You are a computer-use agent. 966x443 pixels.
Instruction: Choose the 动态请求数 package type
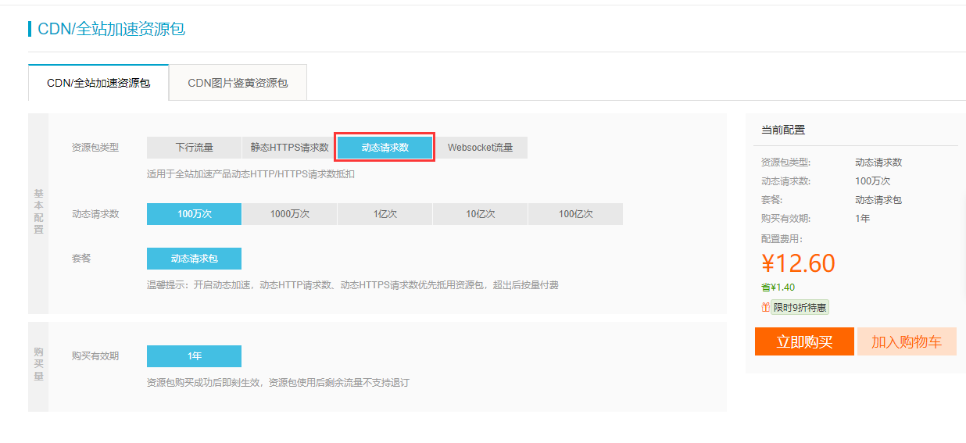tap(385, 148)
